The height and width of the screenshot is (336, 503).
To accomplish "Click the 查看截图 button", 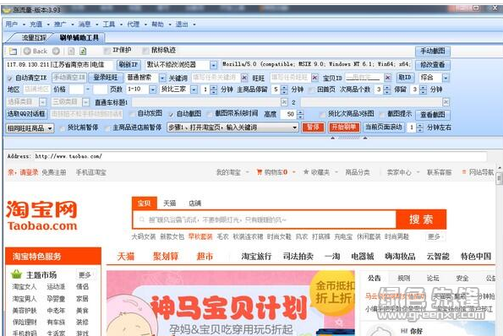I will (x=433, y=114).
